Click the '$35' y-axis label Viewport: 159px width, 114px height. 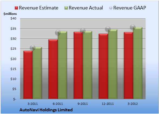click(14, 29)
